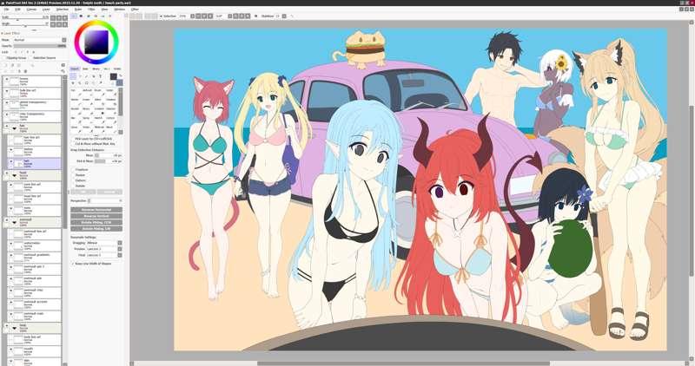This screenshot has width=695, height=366.
Task: Select the Rotate view tool
Action: pyautogui.click(x=86, y=82)
